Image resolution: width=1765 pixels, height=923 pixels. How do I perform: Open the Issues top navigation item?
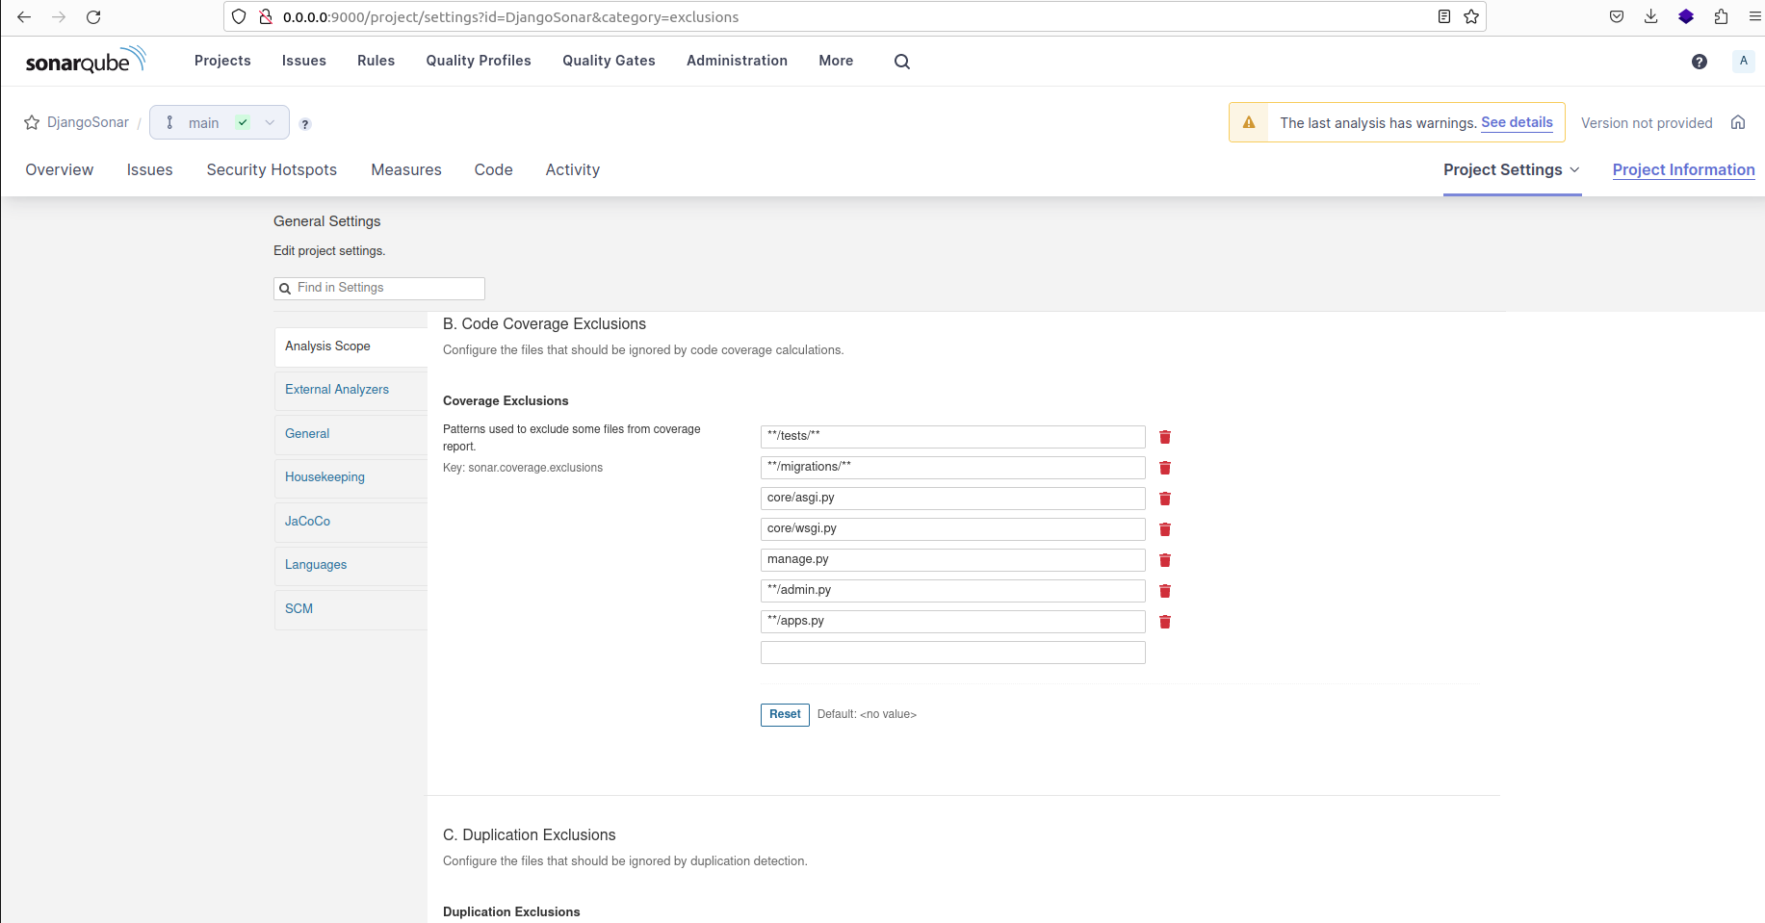click(x=304, y=61)
